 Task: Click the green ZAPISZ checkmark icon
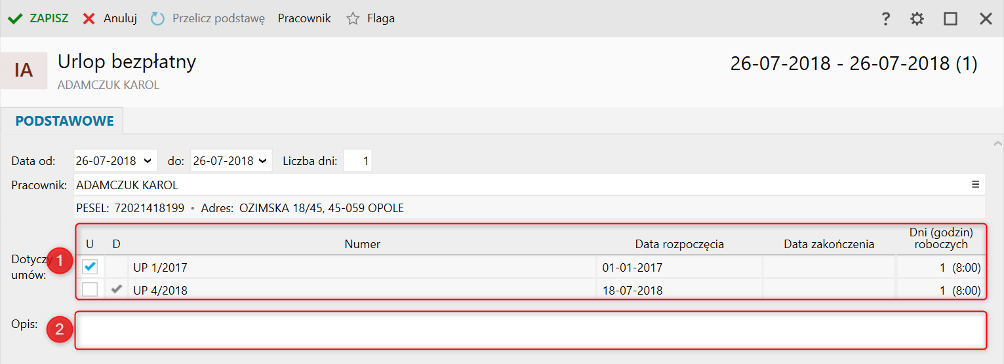tap(14, 19)
